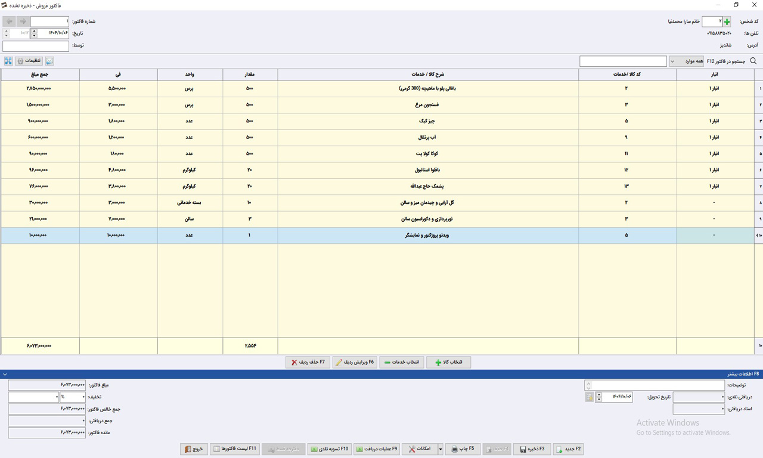The height and width of the screenshot is (458, 763).
Task: Open F11 لیست فاکتورها invoice list
Action: point(234,449)
